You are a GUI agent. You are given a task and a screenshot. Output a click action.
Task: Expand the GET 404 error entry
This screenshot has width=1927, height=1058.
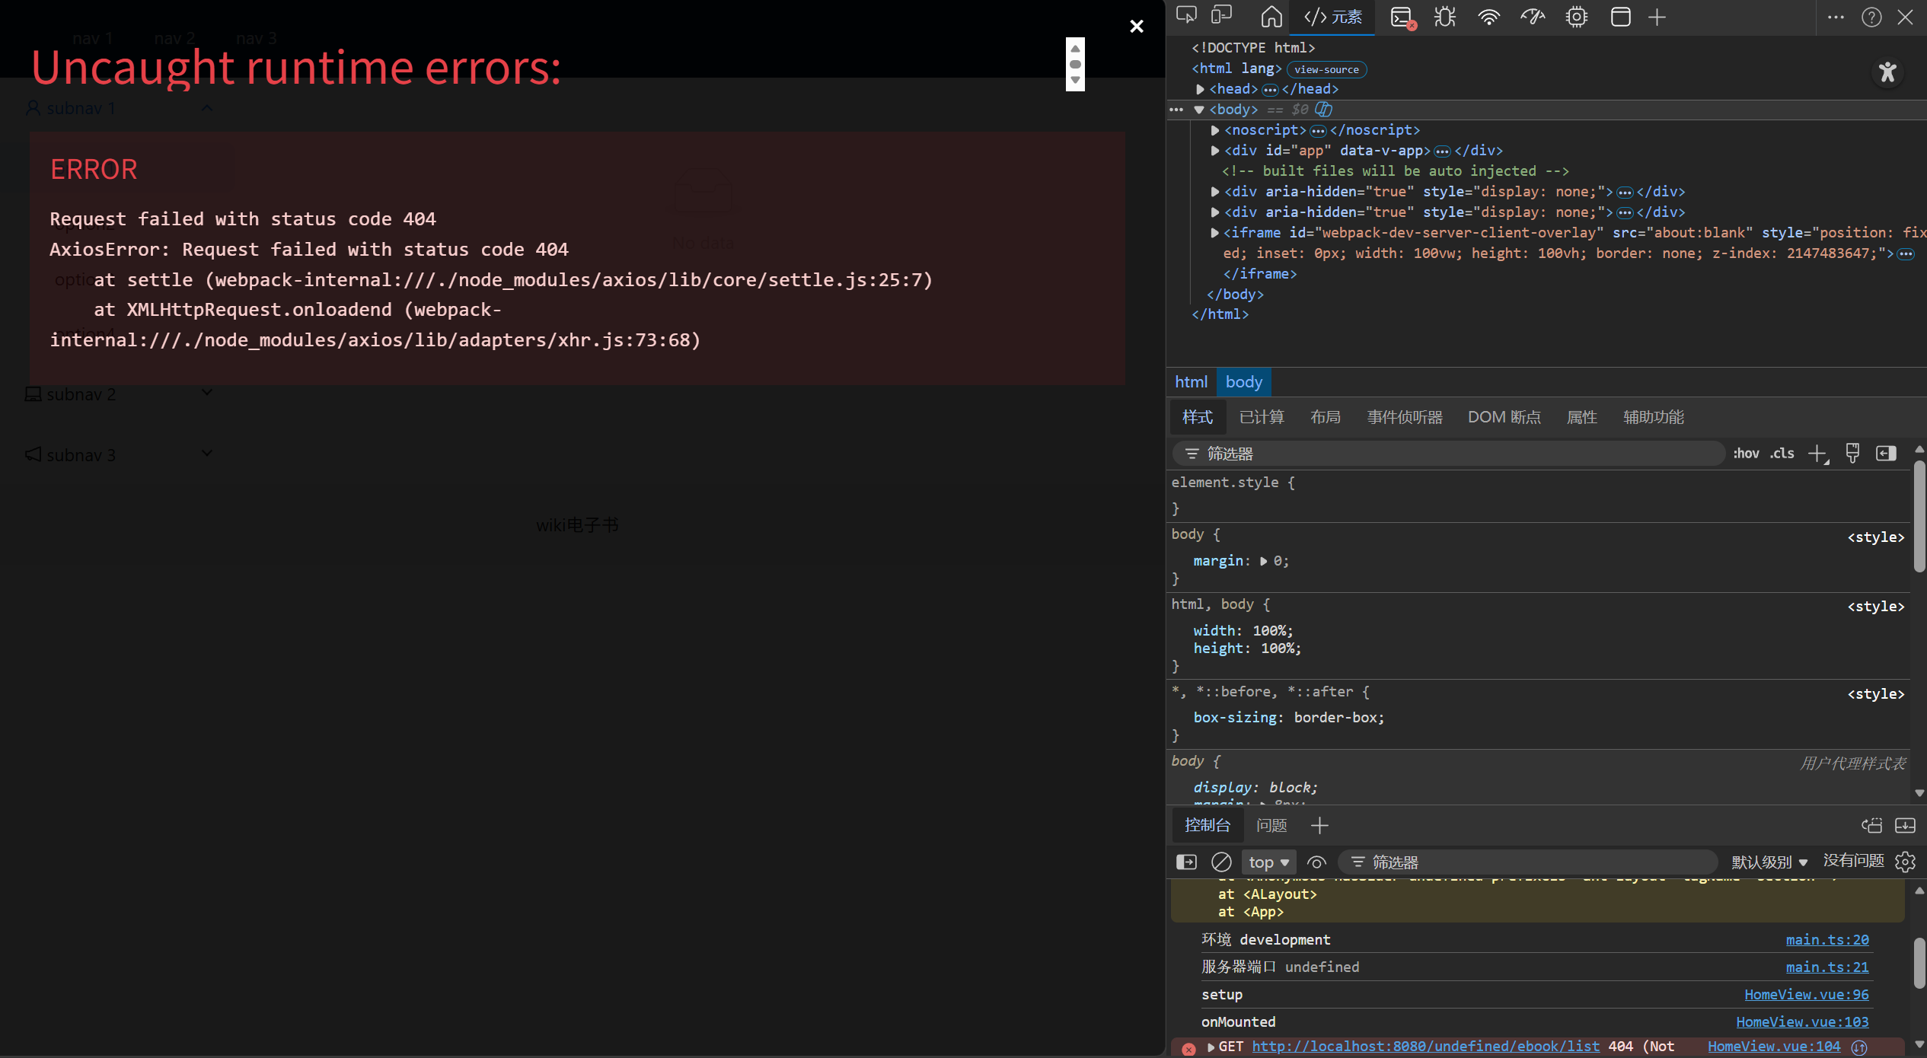tap(1211, 1047)
